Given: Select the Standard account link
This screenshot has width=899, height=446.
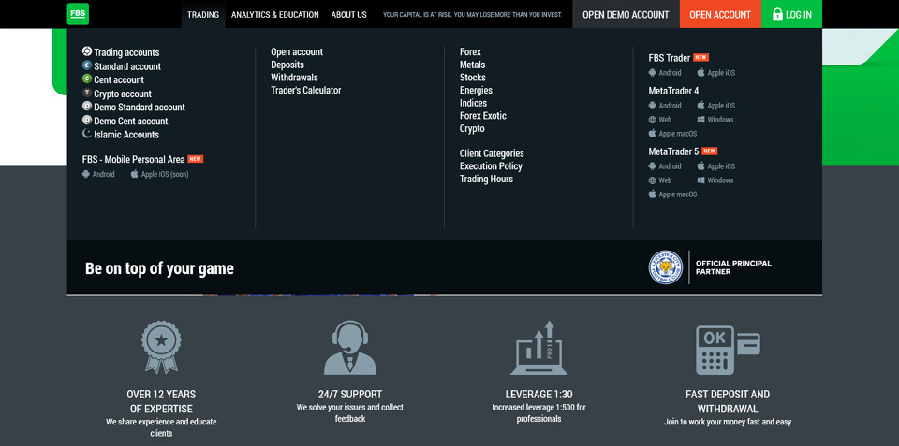Looking at the screenshot, I should (x=127, y=65).
